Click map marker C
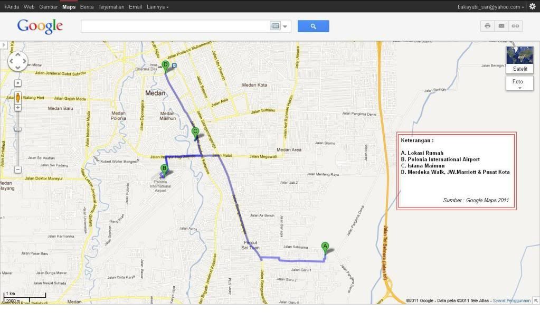Image resolution: width=540 pixels, height=320 pixels. pyautogui.click(x=195, y=133)
